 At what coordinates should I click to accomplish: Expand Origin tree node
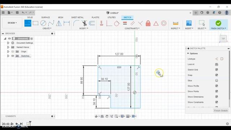click(8, 52)
